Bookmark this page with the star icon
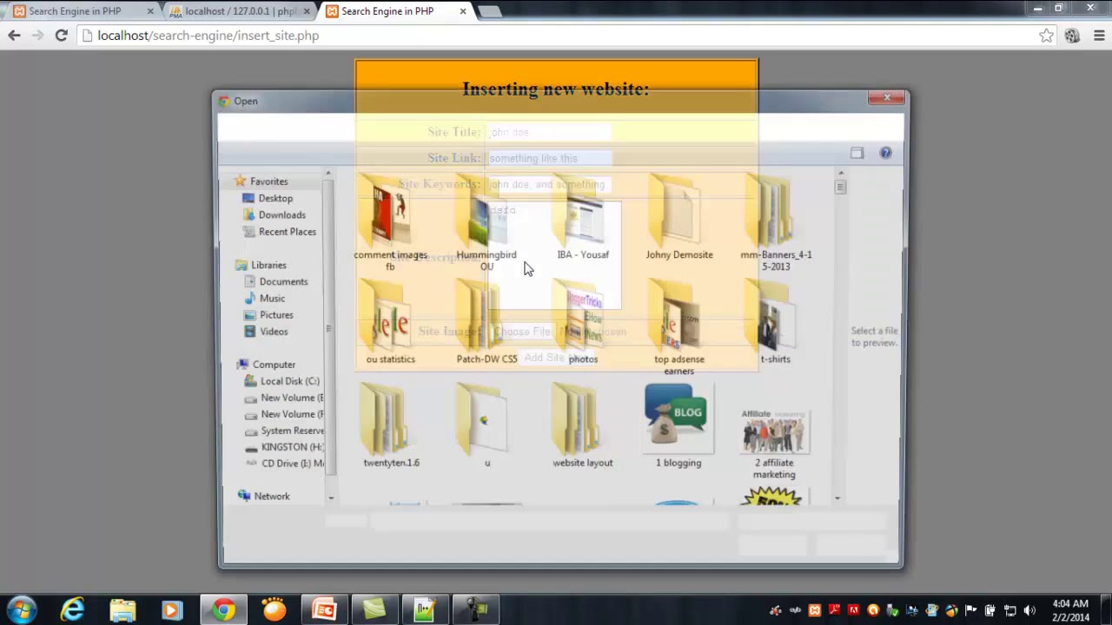Viewport: 1112px width, 625px height. [x=1046, y=36]
